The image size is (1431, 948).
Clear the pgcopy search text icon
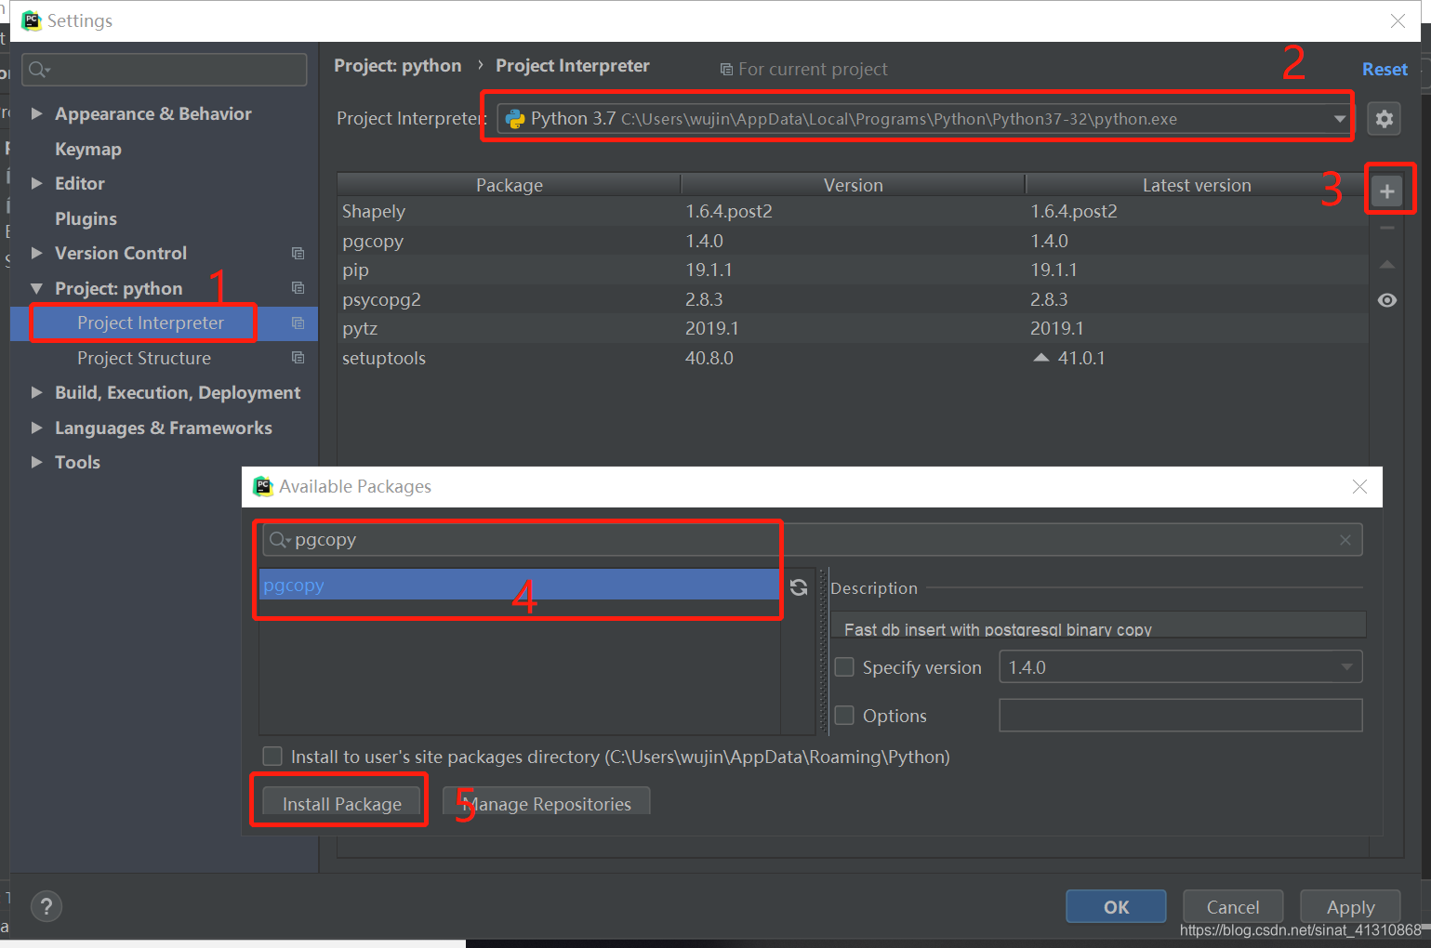pyautogui.click(x=1345, y=540)
